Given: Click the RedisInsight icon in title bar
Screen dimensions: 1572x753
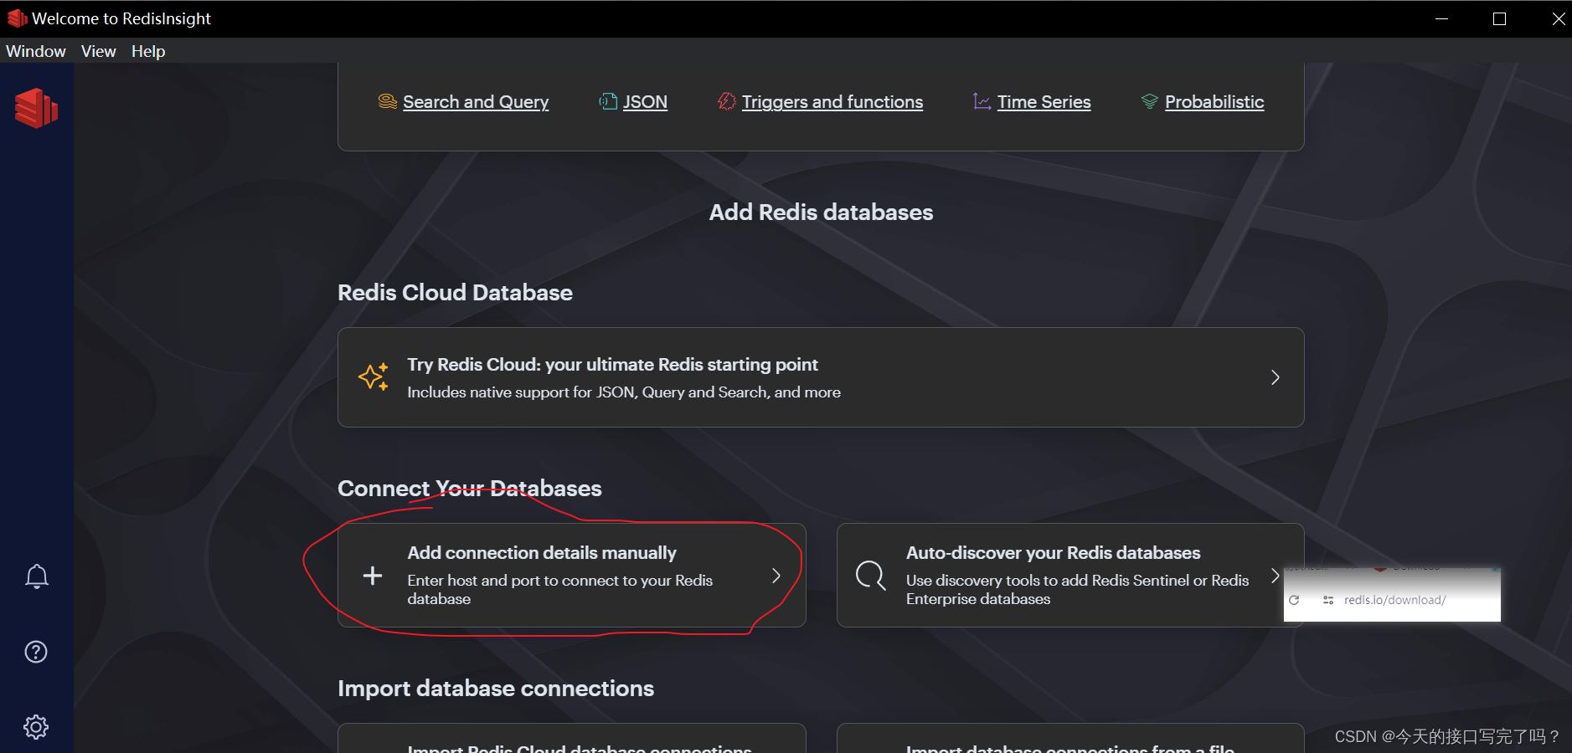Looking at the screenshot, I should [17, 18].
